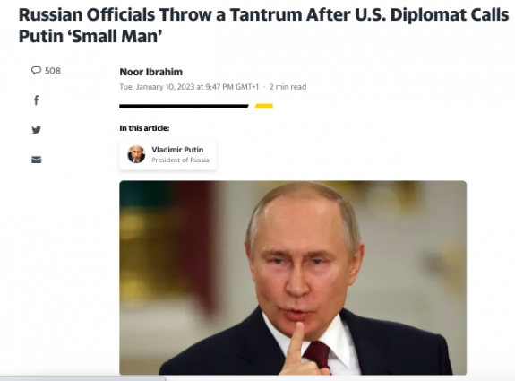Screen dimensions: 515x381
Task: Click the '2 min read' label
Action: click(x=288, y=87)
